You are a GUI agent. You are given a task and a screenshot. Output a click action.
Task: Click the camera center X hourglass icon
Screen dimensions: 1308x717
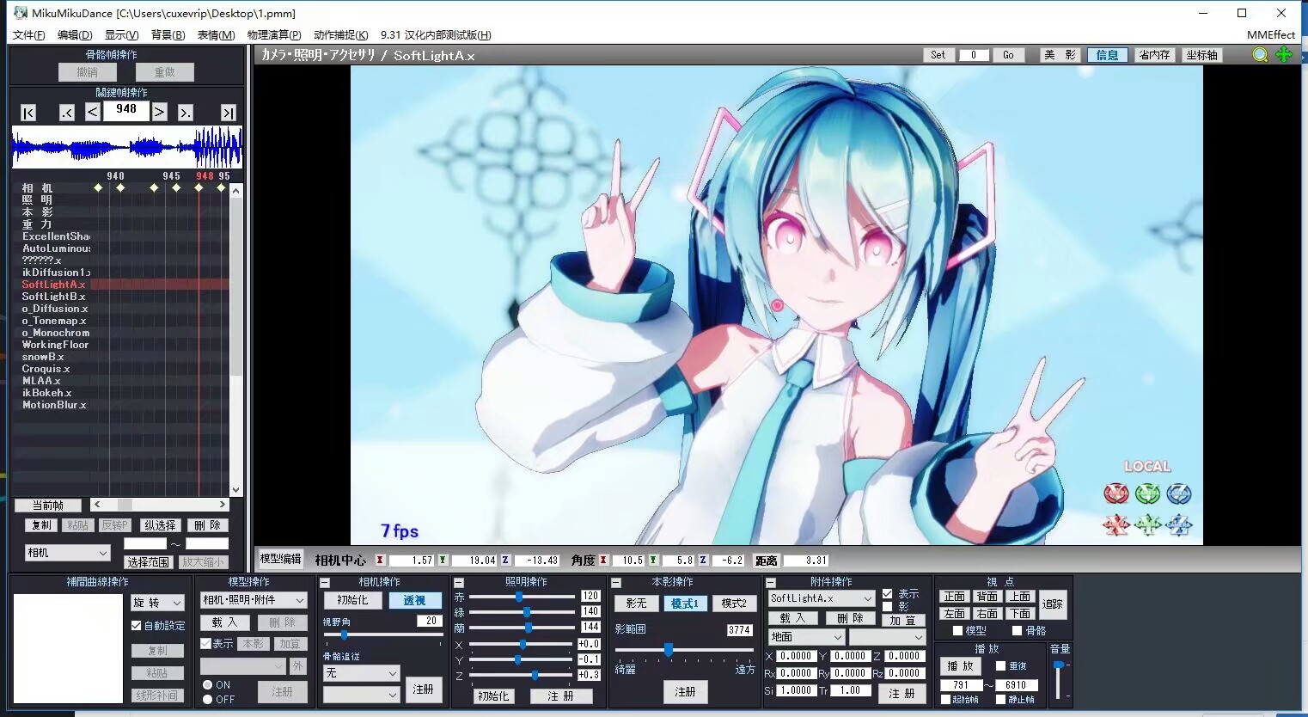(380, 561)
